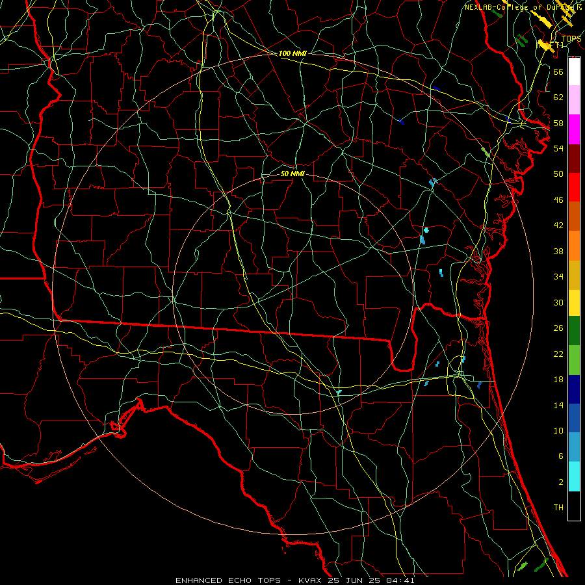Click the legend value '30'
585x585 pixels.
tap(558, 302)
